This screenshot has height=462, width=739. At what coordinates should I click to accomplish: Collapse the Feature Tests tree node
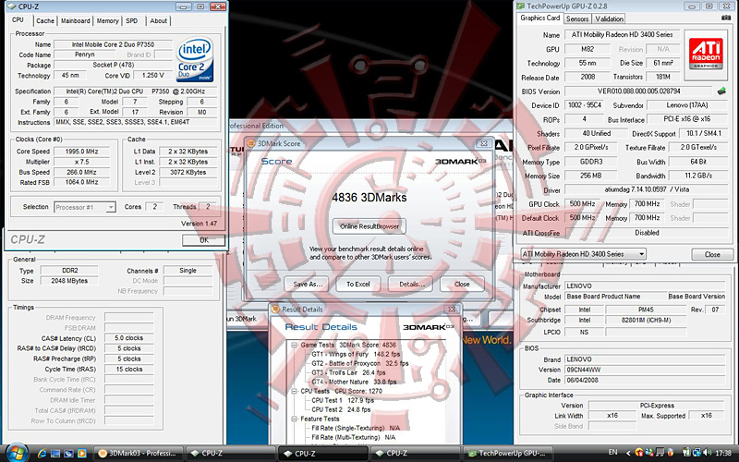(x=294, y=419)
